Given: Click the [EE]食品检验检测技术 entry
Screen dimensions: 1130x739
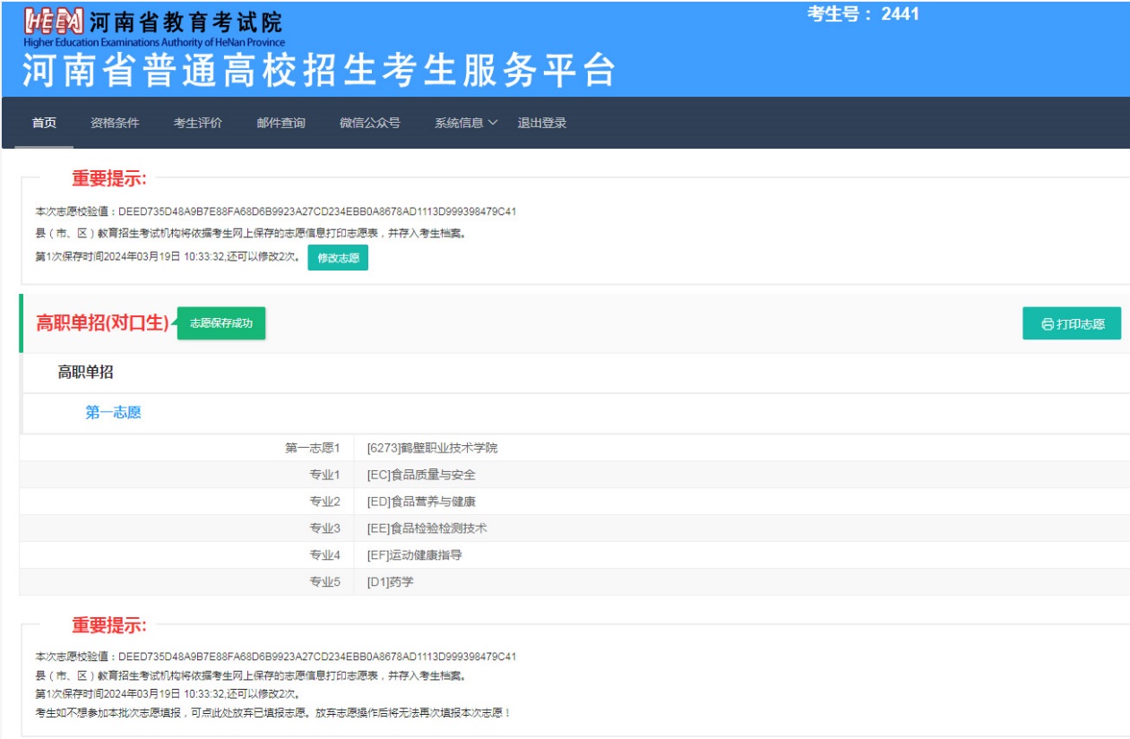Looking at the screenshot, I should (427, 528).
